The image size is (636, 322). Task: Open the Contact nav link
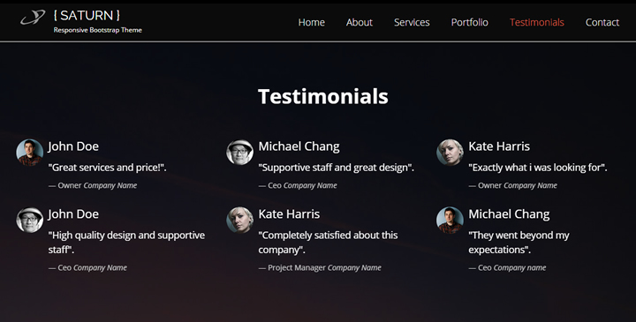[602, 22]
